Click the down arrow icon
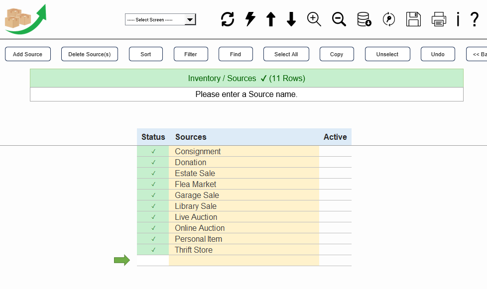The width and height of the screenshot is (487, 289). (291, 19)
